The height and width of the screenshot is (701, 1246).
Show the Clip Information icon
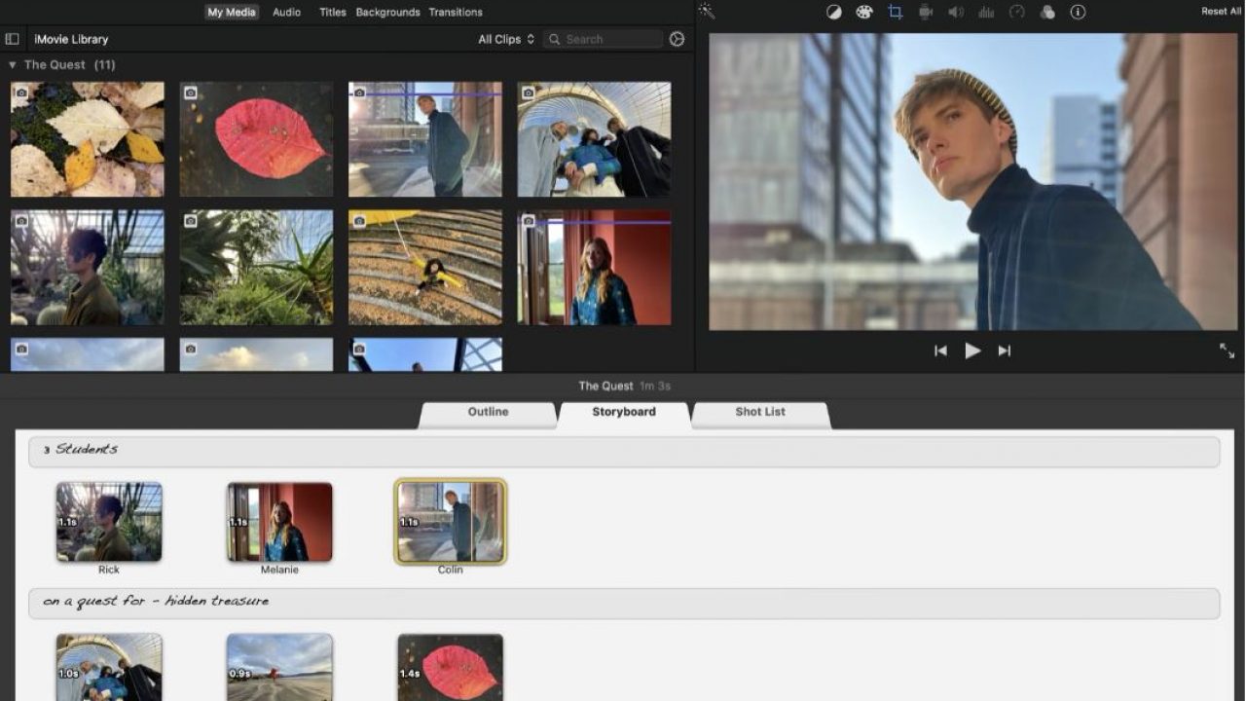[x=1078, y=12]
